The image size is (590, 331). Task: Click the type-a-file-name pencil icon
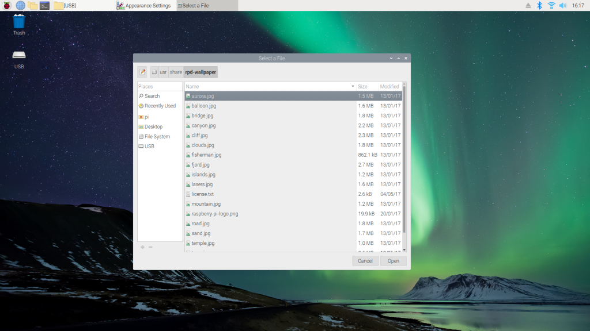tap(142, 72)
